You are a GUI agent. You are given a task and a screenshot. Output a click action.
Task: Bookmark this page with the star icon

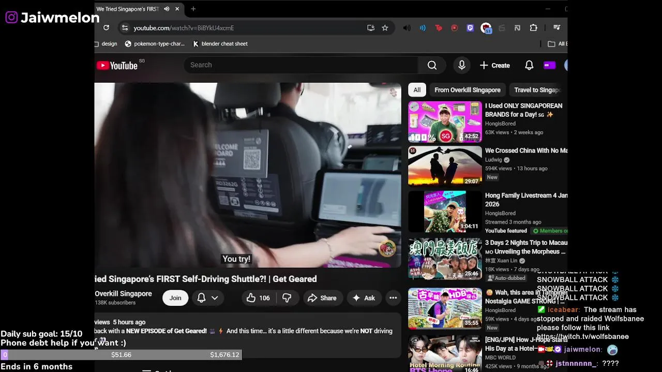(385, 28)
